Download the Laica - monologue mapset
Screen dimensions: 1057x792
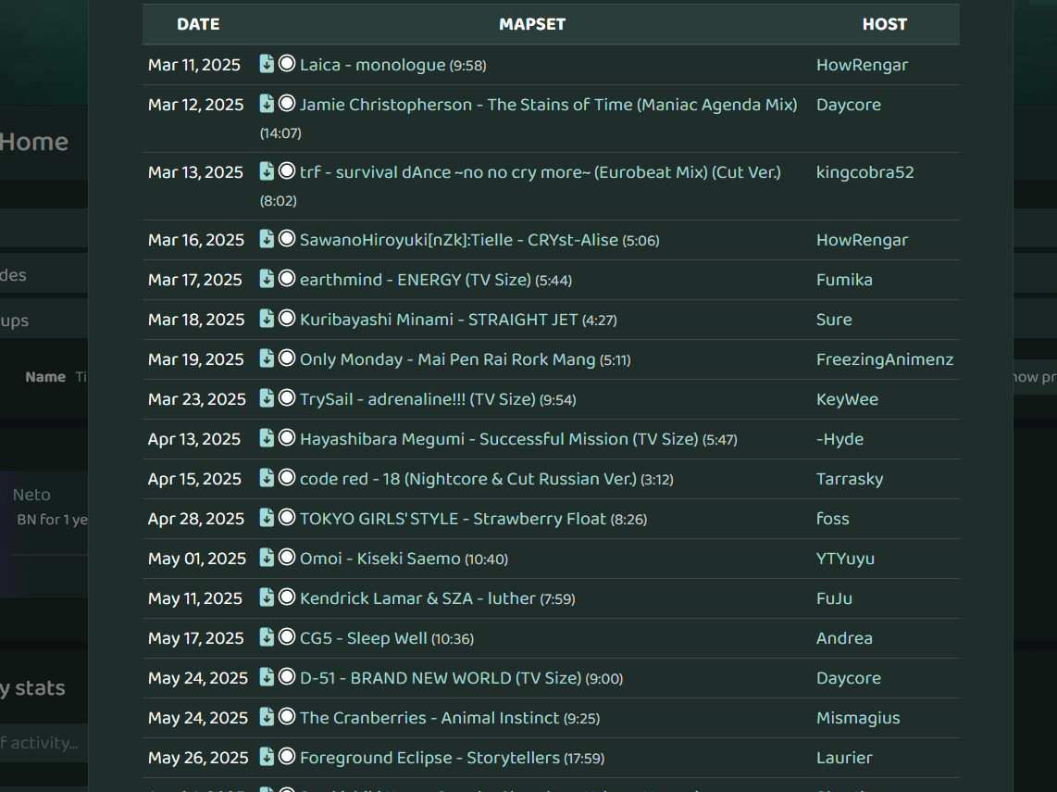click(x=267, y=64)
